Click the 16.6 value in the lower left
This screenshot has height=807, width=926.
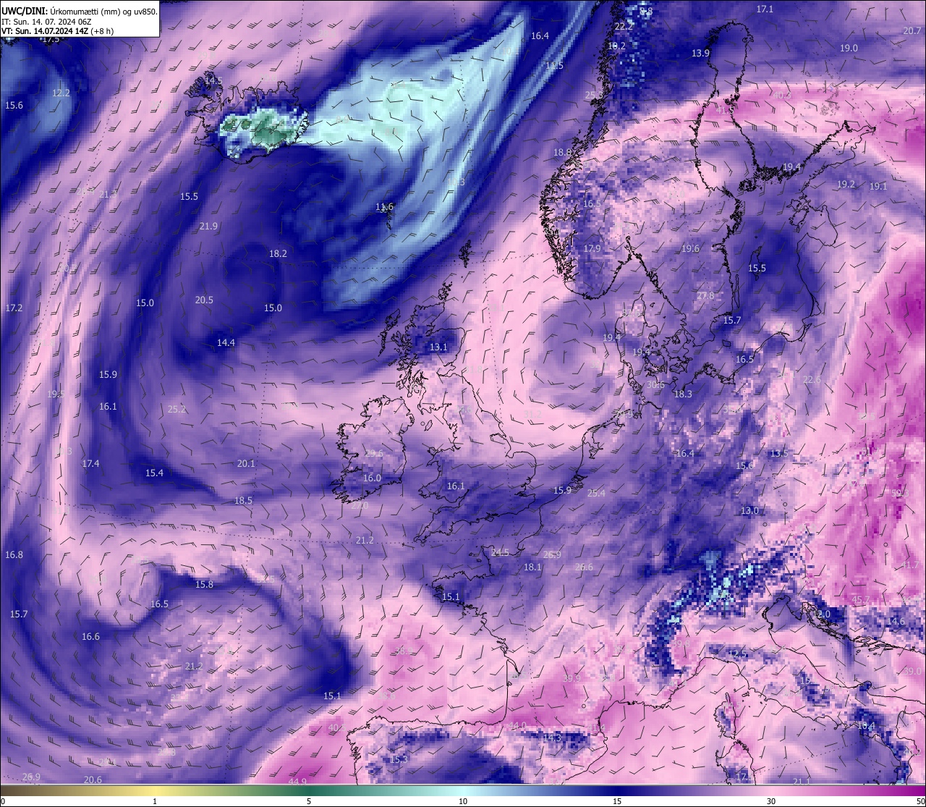tap(90, 636)
